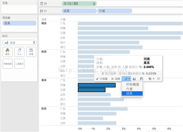Click the 总计(人数) pill on Columns shelf
This screenshot has width=183, height=132.
pyautogui.click(x=79, y=3)
